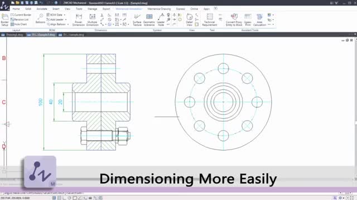Toggle object snap in the status bar
This screenshot has width=357, height=200.
pos(75,198)
